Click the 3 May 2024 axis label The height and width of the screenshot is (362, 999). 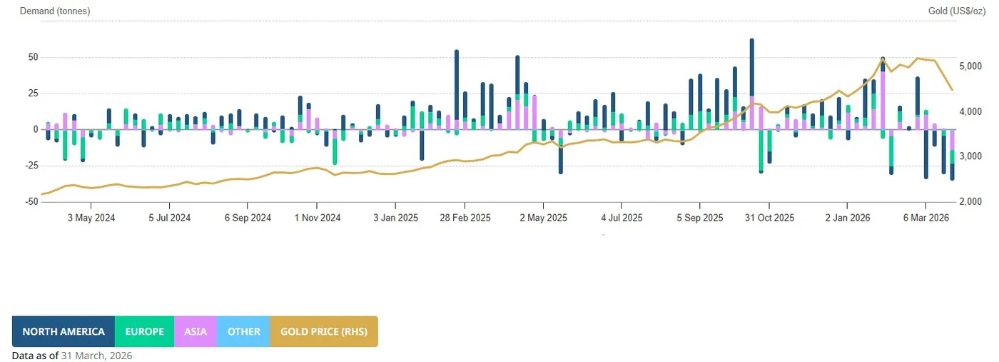pyautogui.click(x=90, y=217)
